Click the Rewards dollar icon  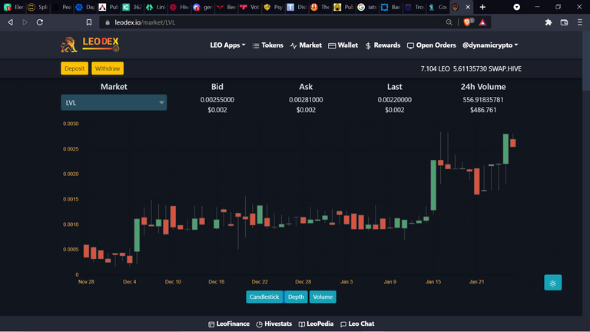click(x=368, y=45)
